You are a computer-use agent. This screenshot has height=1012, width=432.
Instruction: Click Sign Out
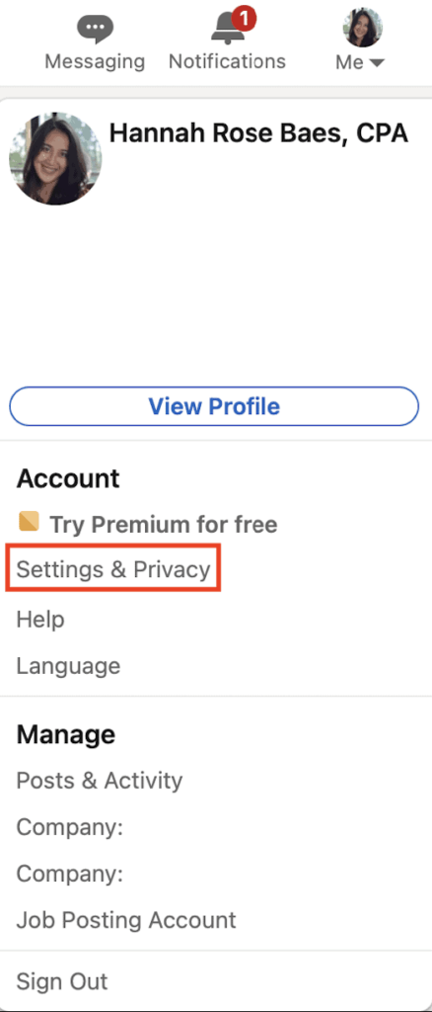[x=62, y=981]
